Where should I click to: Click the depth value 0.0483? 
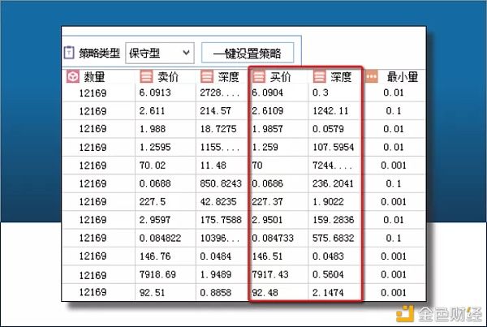pyautogui.click(x=328, y=256)
